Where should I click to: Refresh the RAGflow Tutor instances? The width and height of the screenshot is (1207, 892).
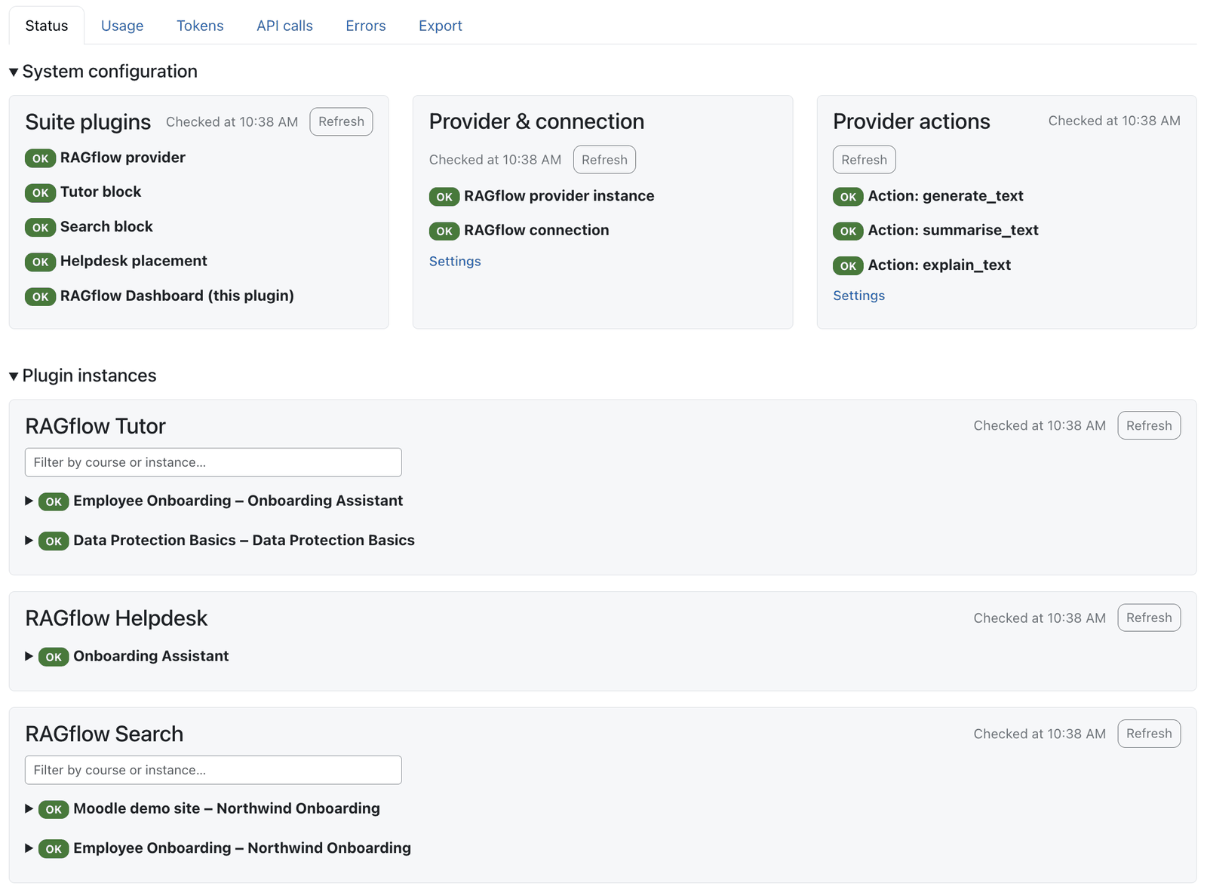pyautogui.click(x=1149, y=425)
